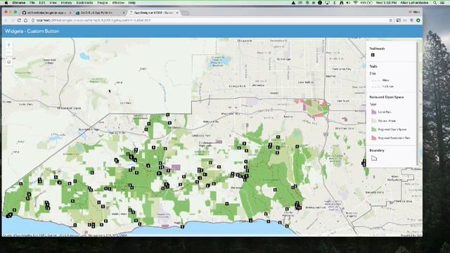View site information icon before localhost URL
Image resolution: width=450 pixels, height=253 pixels.
coord(33,20)
